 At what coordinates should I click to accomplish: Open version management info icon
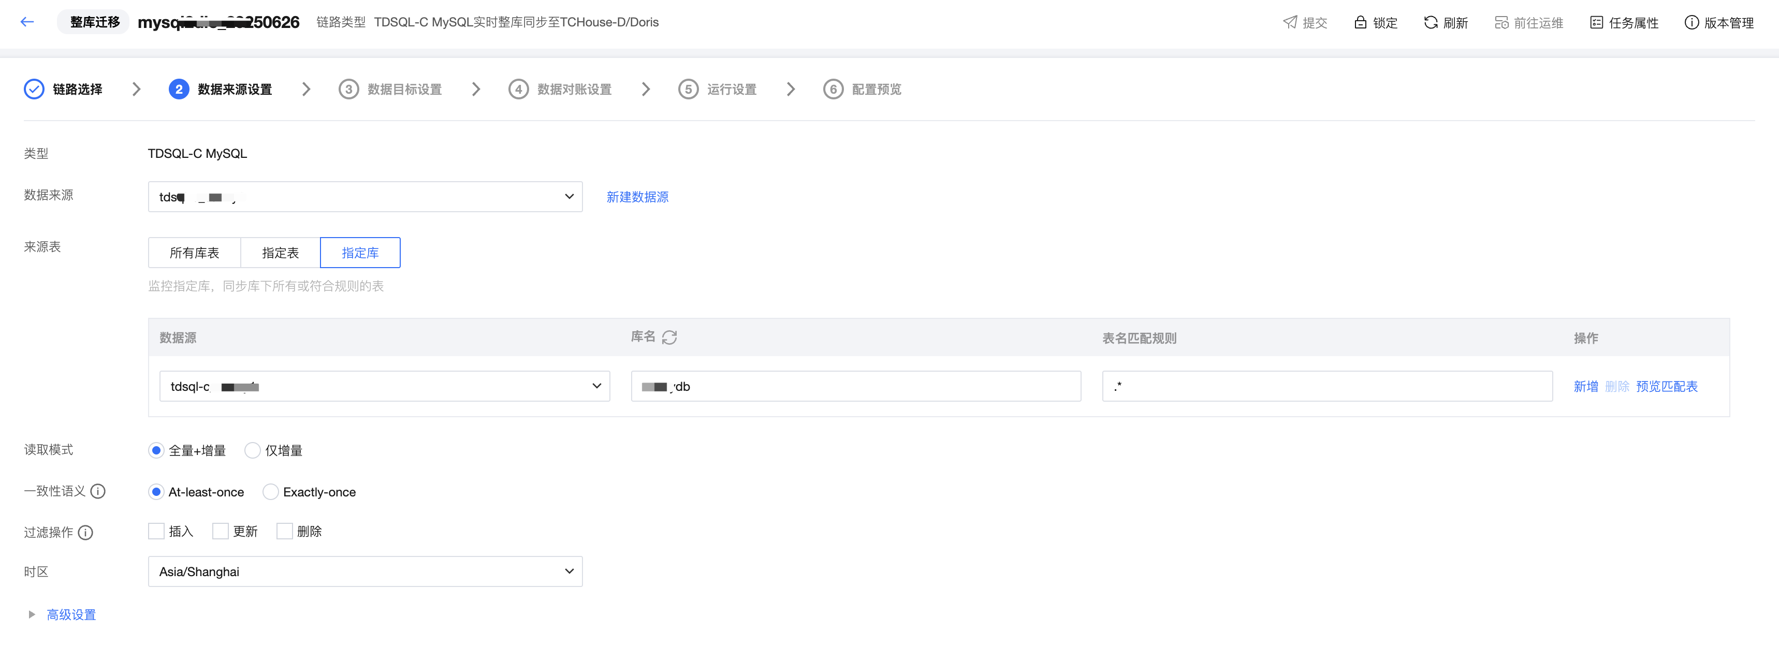[1691, 23]
